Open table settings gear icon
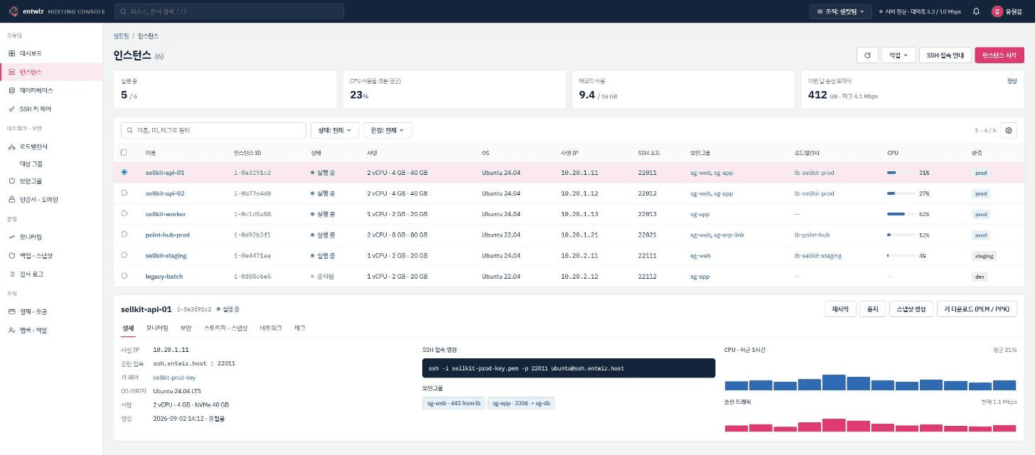Screen dimensions: 1035x455 tap(1008, 130)
